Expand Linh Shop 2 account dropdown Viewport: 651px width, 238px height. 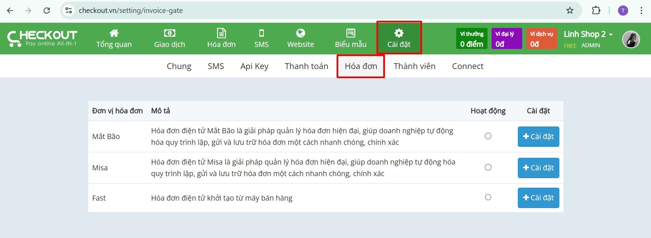click(588, 34)
